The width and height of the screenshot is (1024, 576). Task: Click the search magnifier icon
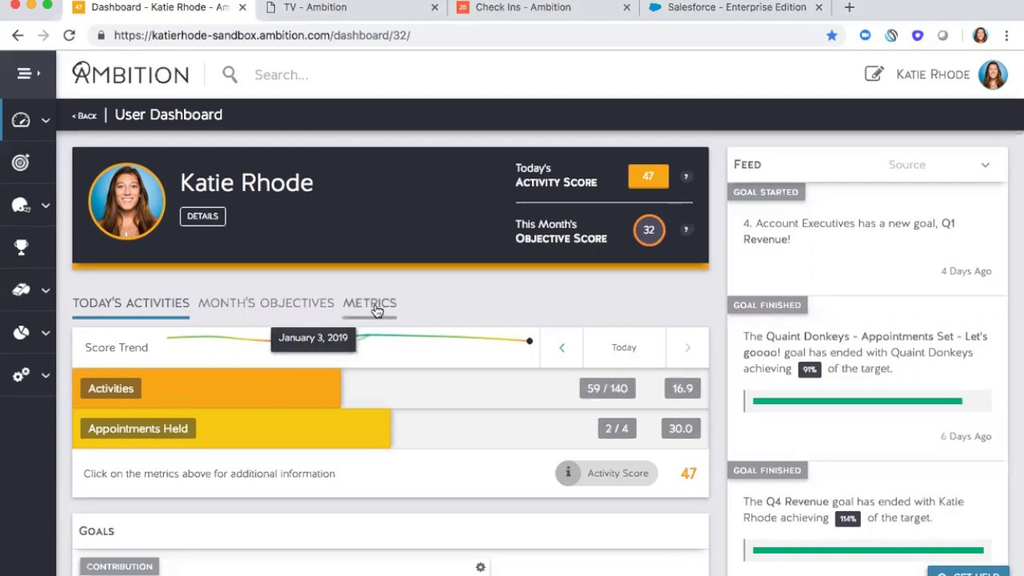(230, 74)
